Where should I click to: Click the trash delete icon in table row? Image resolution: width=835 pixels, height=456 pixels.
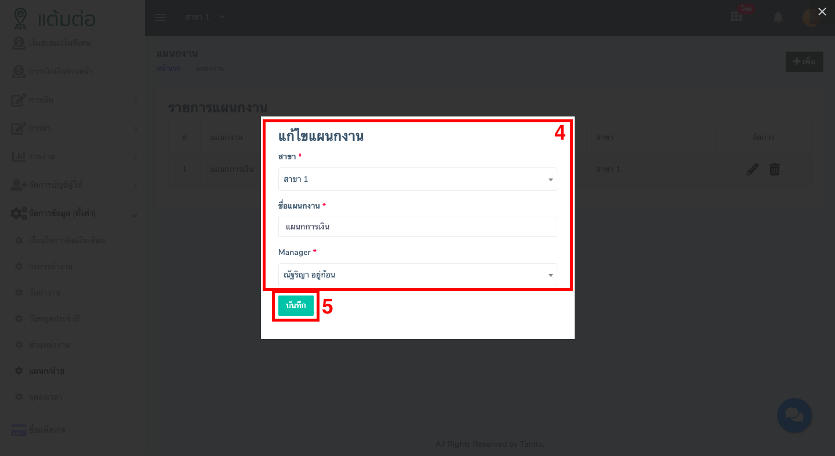click(775, 170)
